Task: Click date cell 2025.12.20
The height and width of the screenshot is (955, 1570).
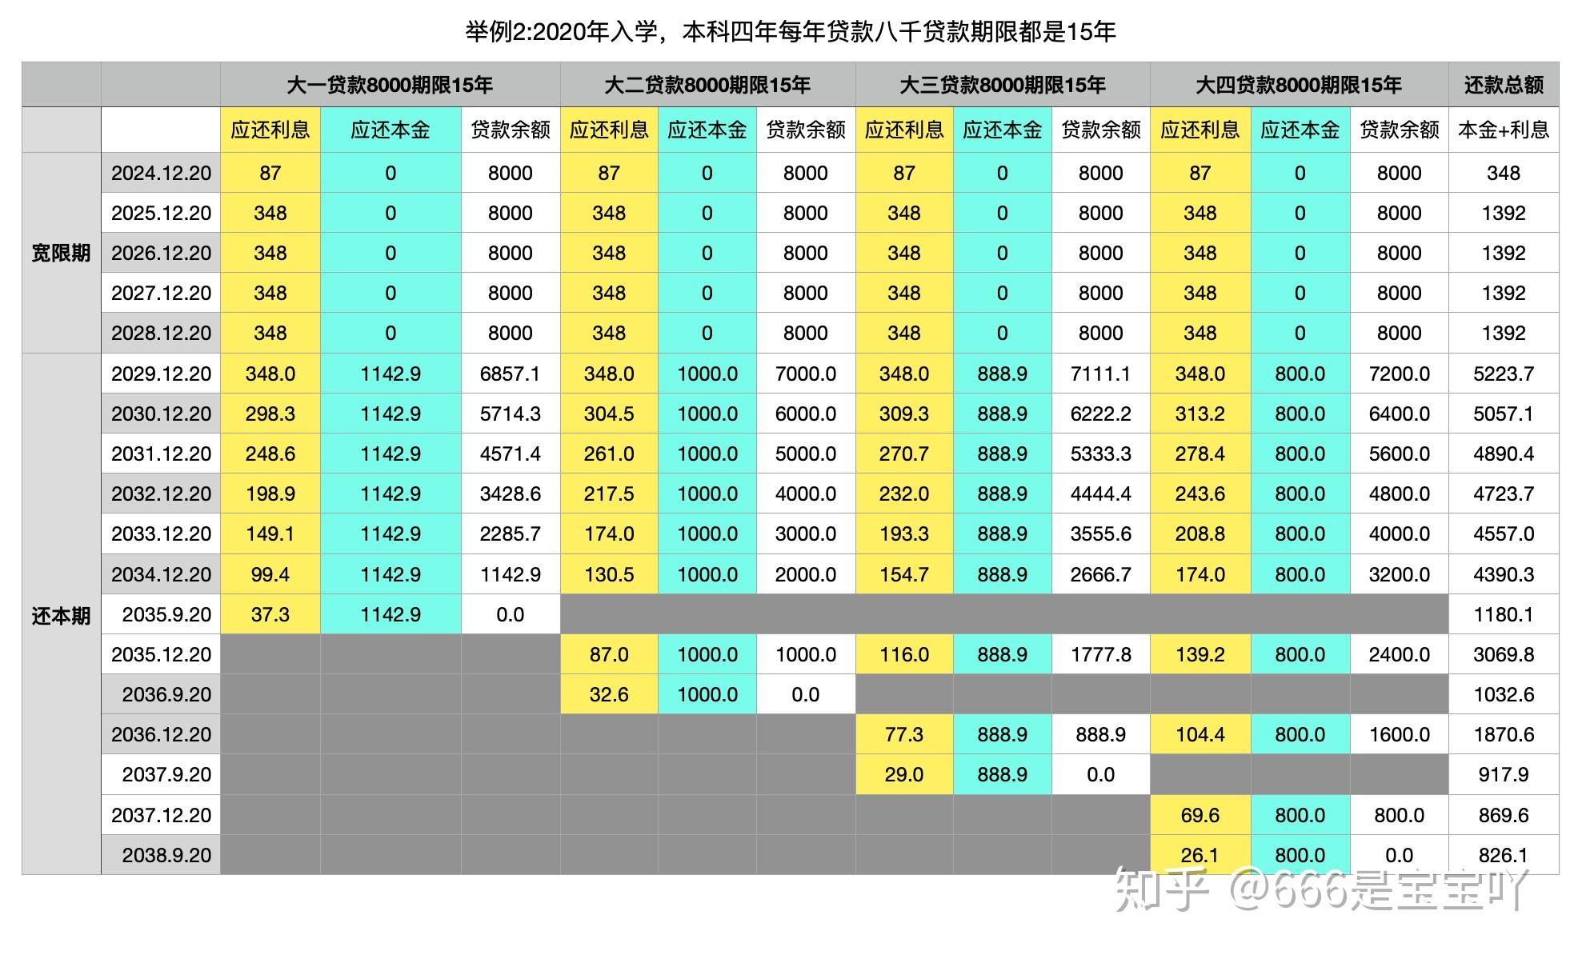Action: click(x=161, y=213)
